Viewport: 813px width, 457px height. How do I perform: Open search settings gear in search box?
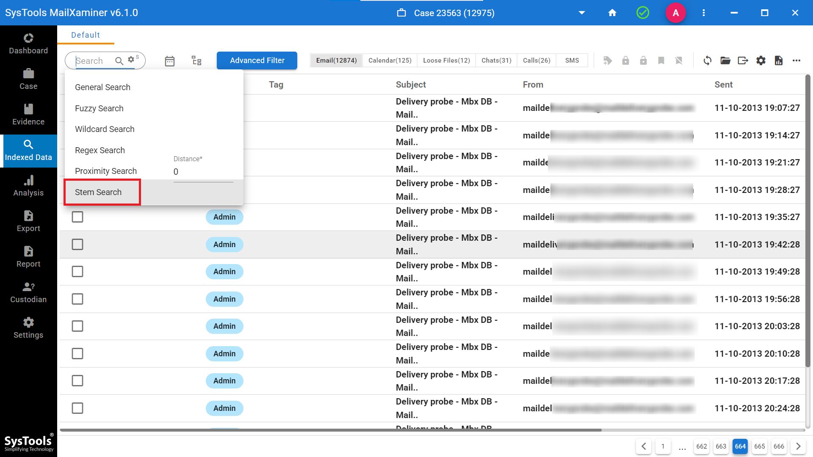[131, 60]
